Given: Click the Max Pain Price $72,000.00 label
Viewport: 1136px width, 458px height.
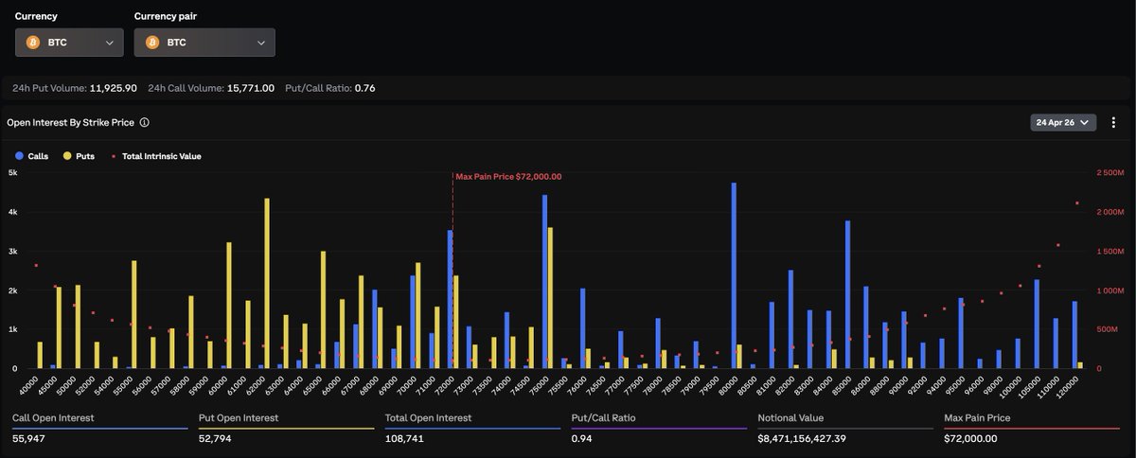Looking at the screenshot, I should [508, 176].
